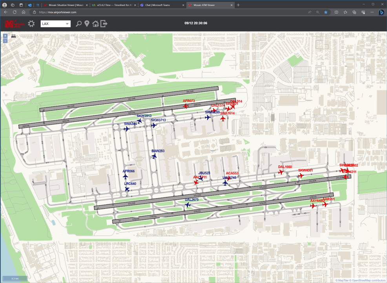Click the logout exit arrow icon
387x283 pixels.
tap(104, 24)
